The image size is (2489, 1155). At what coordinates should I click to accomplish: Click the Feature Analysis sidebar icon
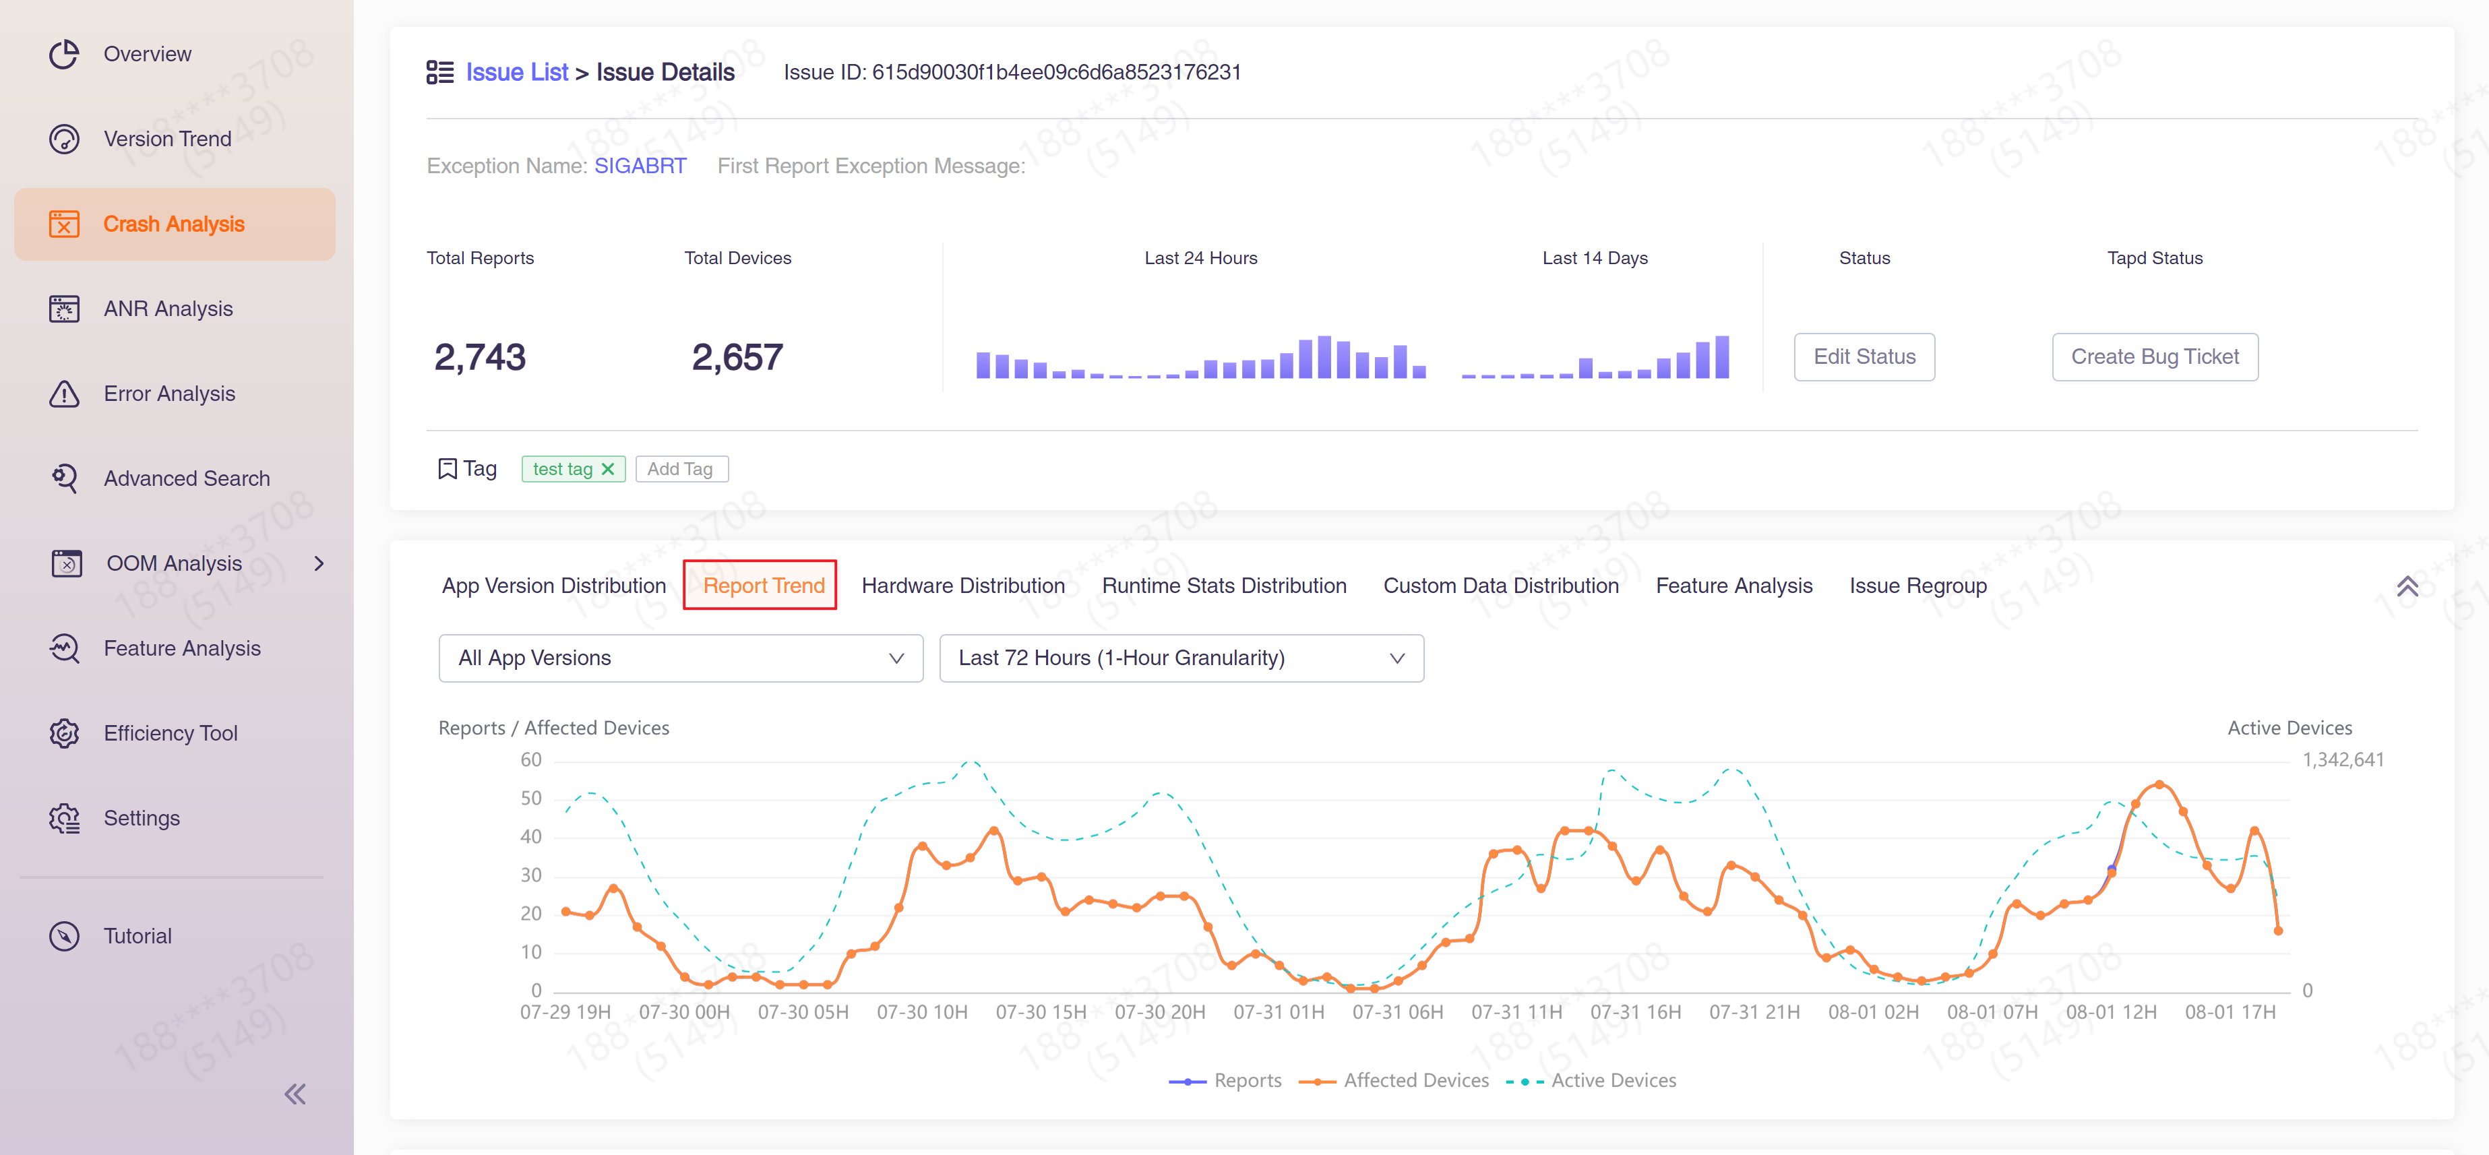click(64, 648)
